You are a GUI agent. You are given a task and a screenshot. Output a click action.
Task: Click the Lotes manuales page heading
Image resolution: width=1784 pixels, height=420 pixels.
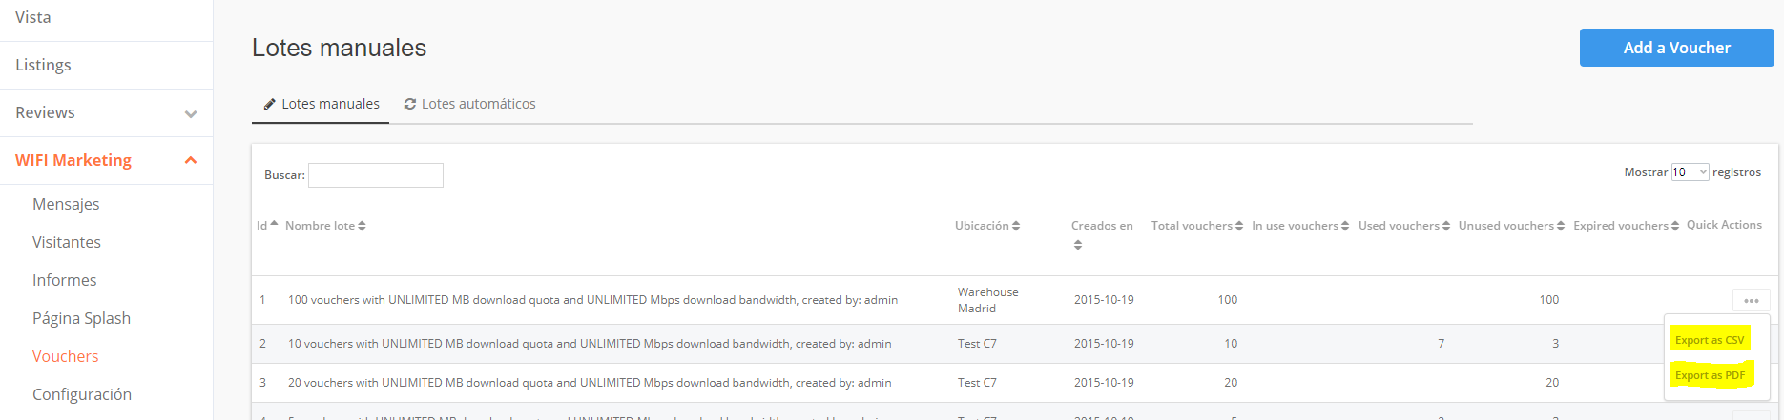339,48
